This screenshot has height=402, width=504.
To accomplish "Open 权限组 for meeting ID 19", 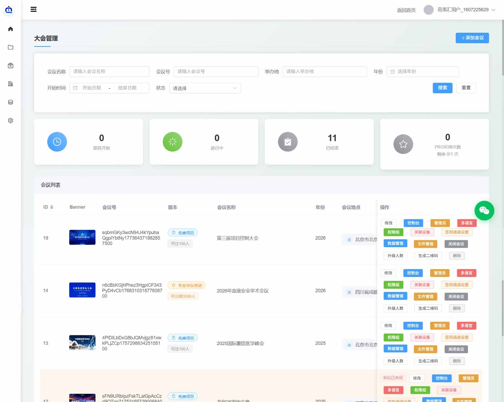I will (393, 232).
